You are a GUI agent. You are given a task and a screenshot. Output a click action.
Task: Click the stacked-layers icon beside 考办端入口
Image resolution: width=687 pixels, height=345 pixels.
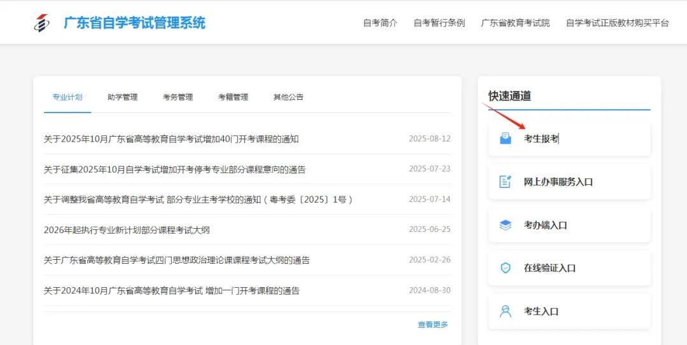click(505, 225)
